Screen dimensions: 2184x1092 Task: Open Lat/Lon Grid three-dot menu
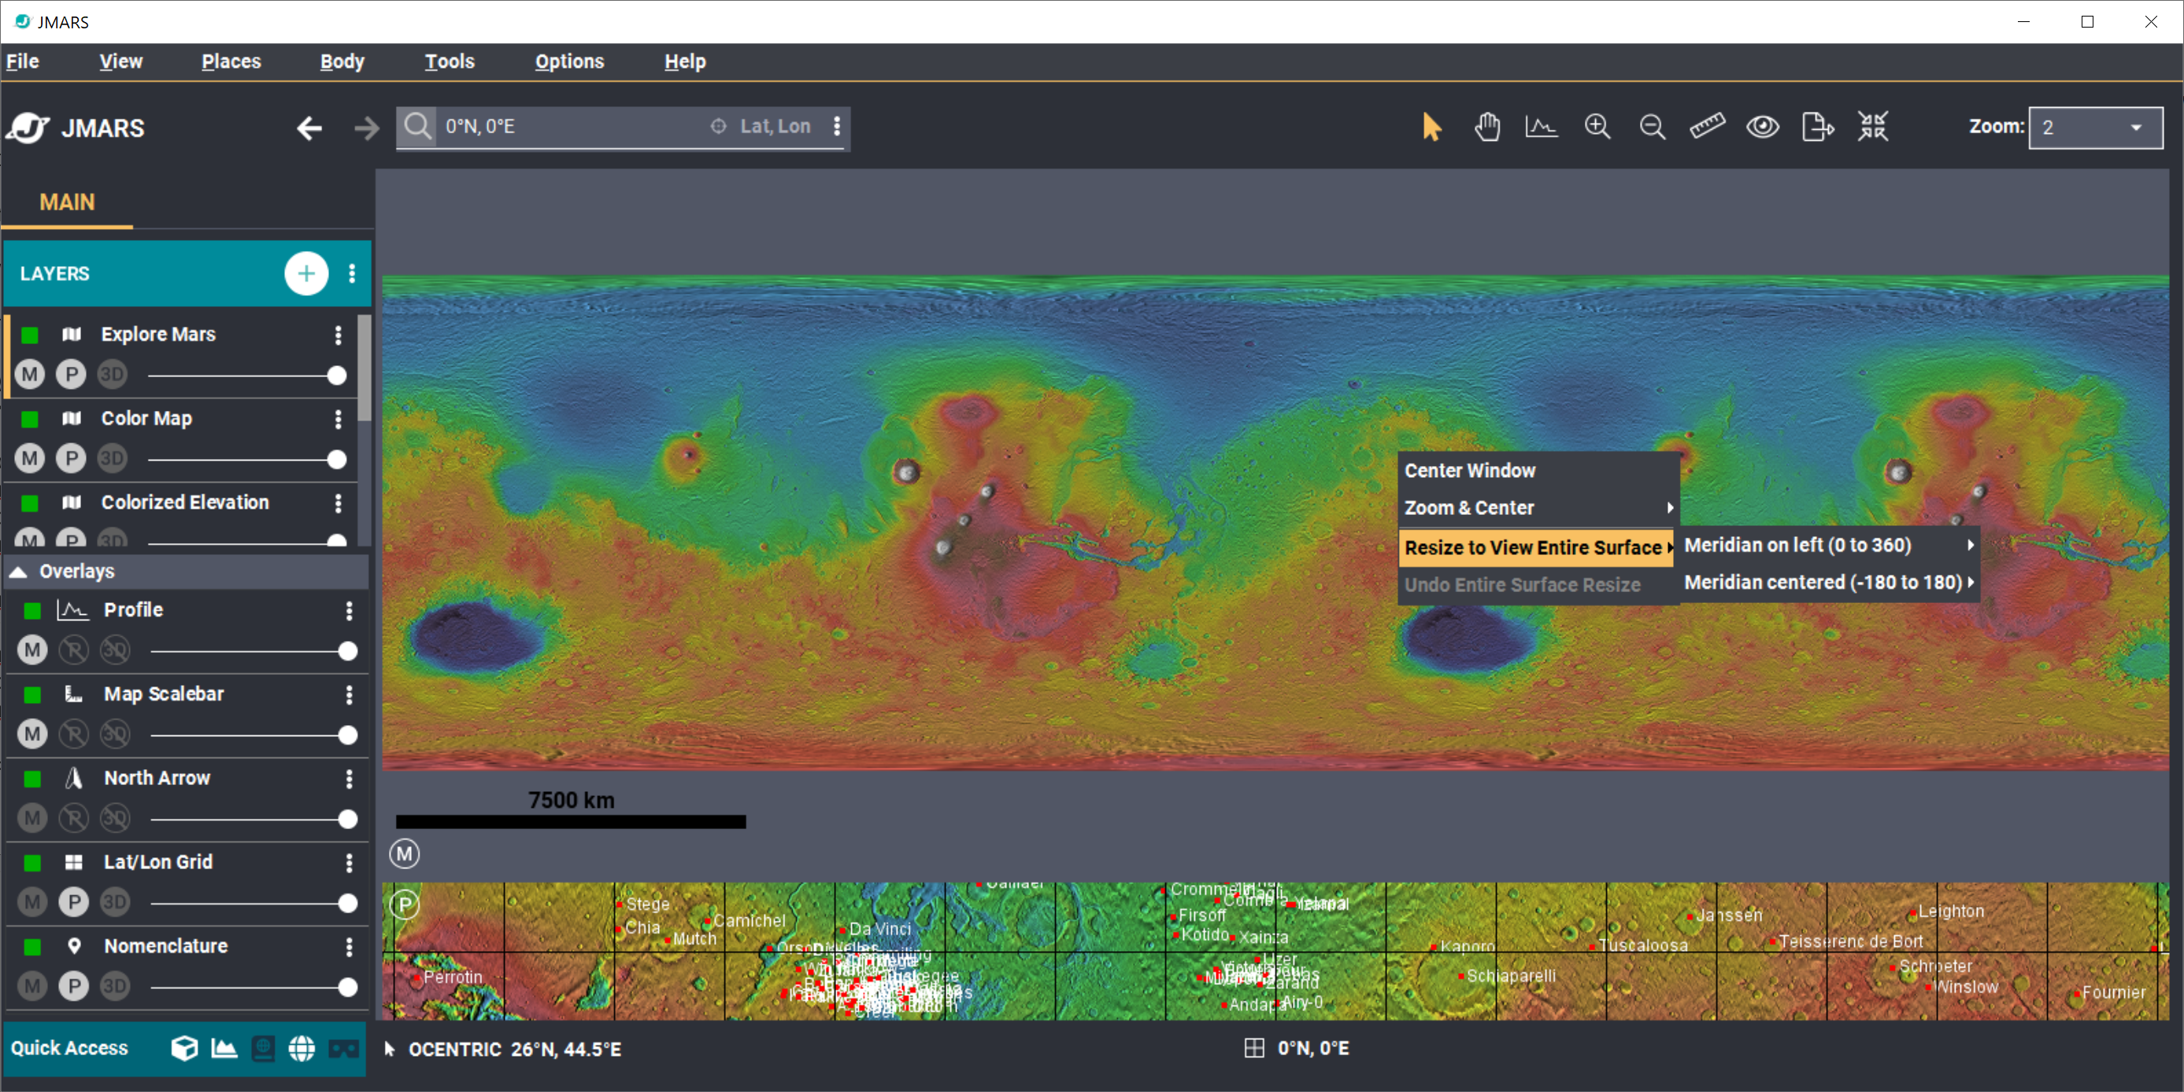point(349,862)
